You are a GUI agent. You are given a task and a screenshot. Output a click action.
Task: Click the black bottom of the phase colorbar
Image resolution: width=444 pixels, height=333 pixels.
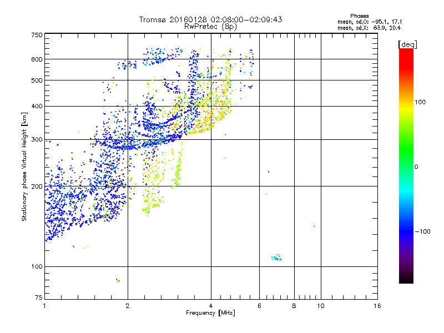406,279
